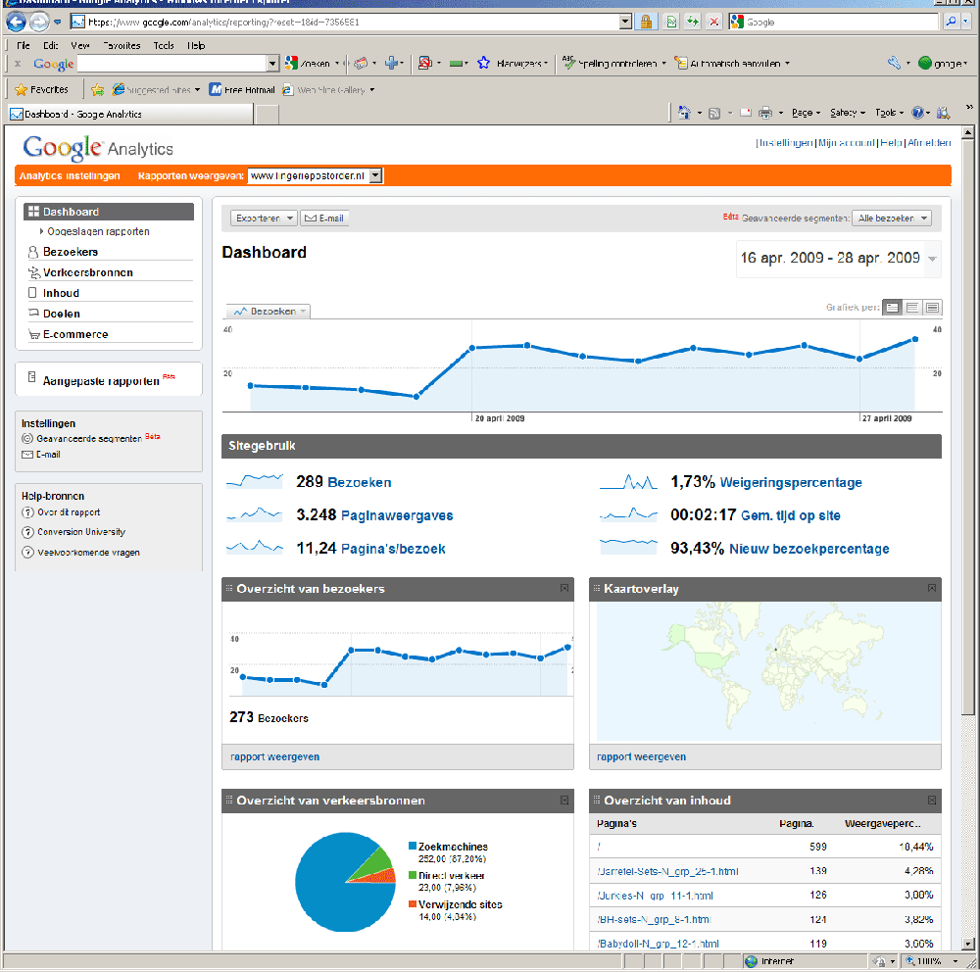Open the Suggested Sites favorites dropdown
Viewport: 980px width, 972px height.
tap(197, 90)
